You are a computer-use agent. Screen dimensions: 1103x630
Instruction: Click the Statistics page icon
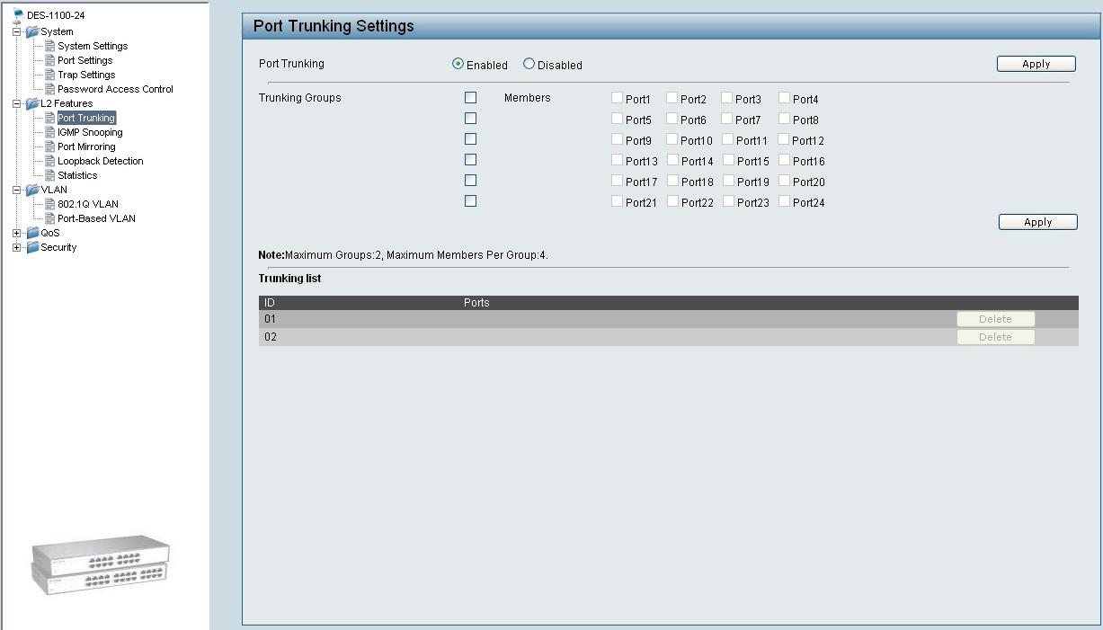(50, 175)
